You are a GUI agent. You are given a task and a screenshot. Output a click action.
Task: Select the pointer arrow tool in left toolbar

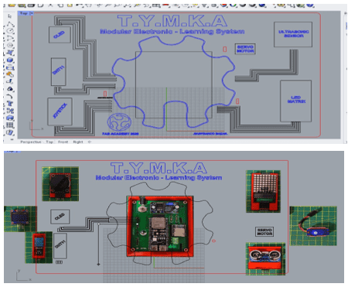click(9, 16)
